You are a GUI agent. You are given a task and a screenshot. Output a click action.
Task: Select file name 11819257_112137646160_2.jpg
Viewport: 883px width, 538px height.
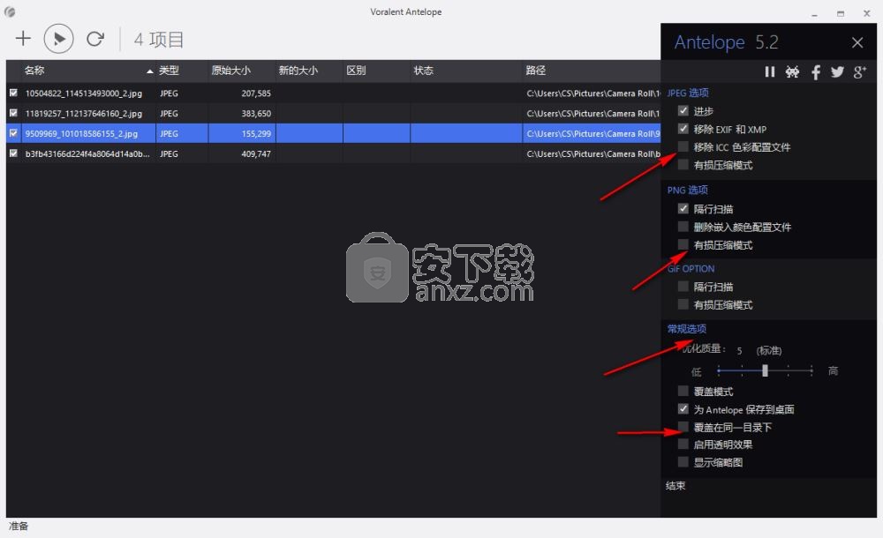[83, 114]
